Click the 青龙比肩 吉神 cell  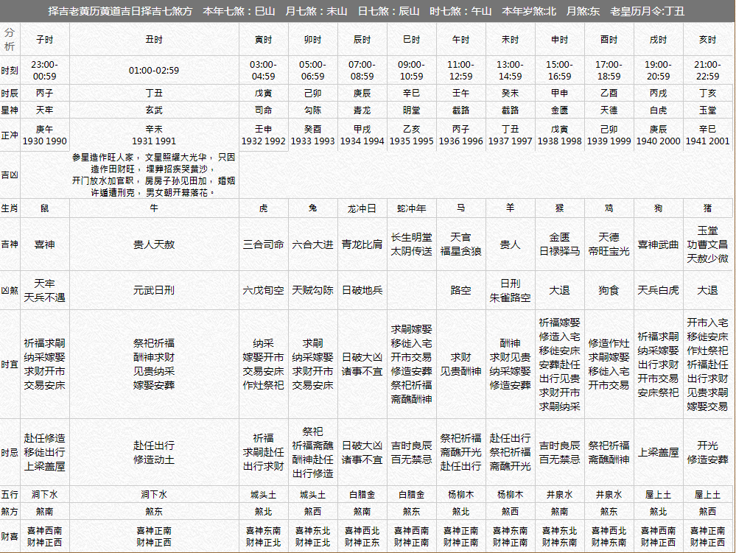[362, 244]
